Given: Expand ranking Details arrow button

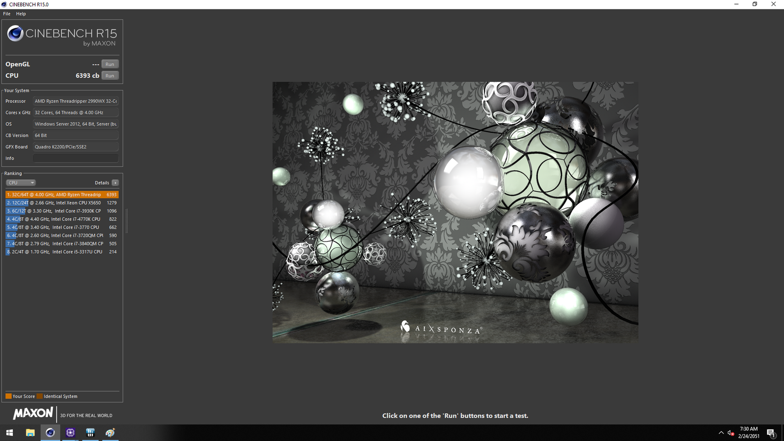Looking at the screenshot, I should click(115, 183).
